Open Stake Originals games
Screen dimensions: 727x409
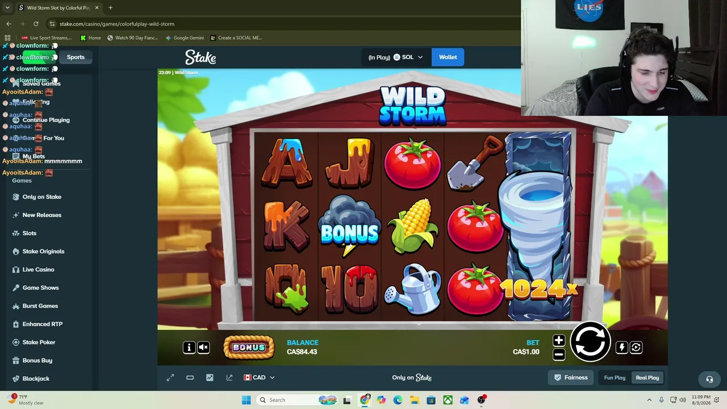point(43,251)
